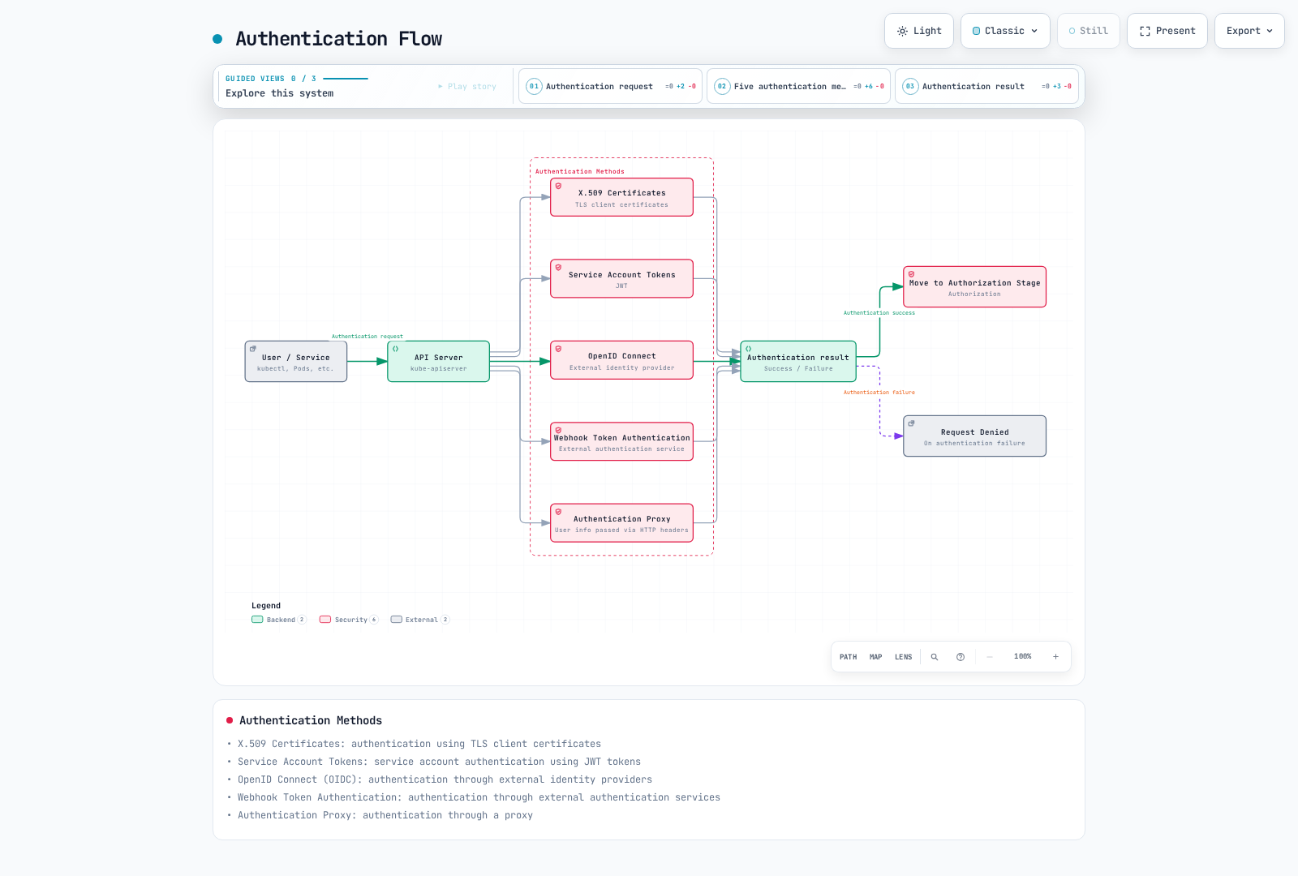This screenshot has width=1298, height=876.
Task: Toggle Backend category in legend
Action: (x=279, y=620)
